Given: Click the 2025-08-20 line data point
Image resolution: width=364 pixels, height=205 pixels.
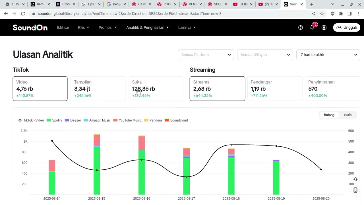Looking at the screenshot, I should point(321,169).
